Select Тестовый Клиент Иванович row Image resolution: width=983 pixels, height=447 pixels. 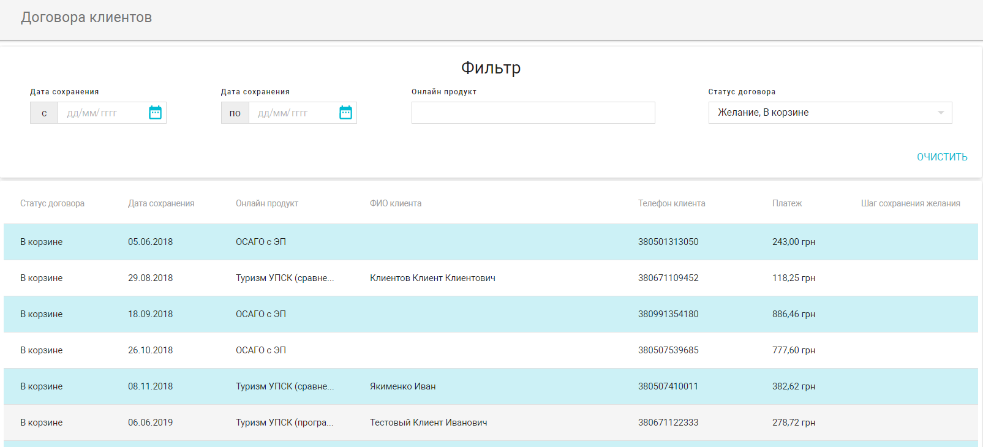click(x=428, y=423)
